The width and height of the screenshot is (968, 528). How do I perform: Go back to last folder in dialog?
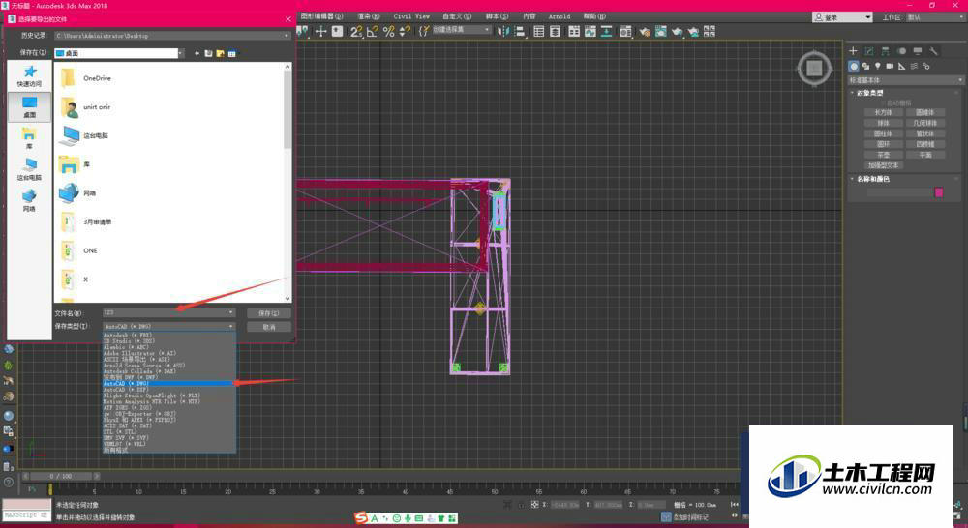point(197,53)
